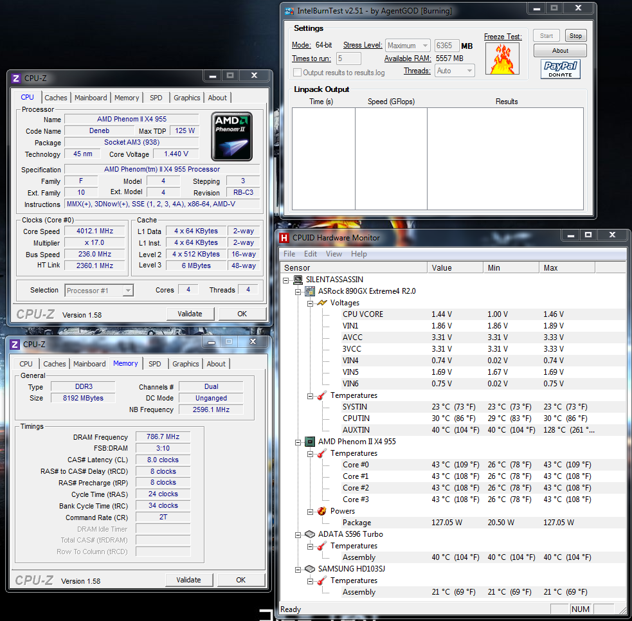Click the CPU-Z title icon in CPU window
Viewport: 632px width, 621px height.
pyautogui.click(x=15, y=78)
